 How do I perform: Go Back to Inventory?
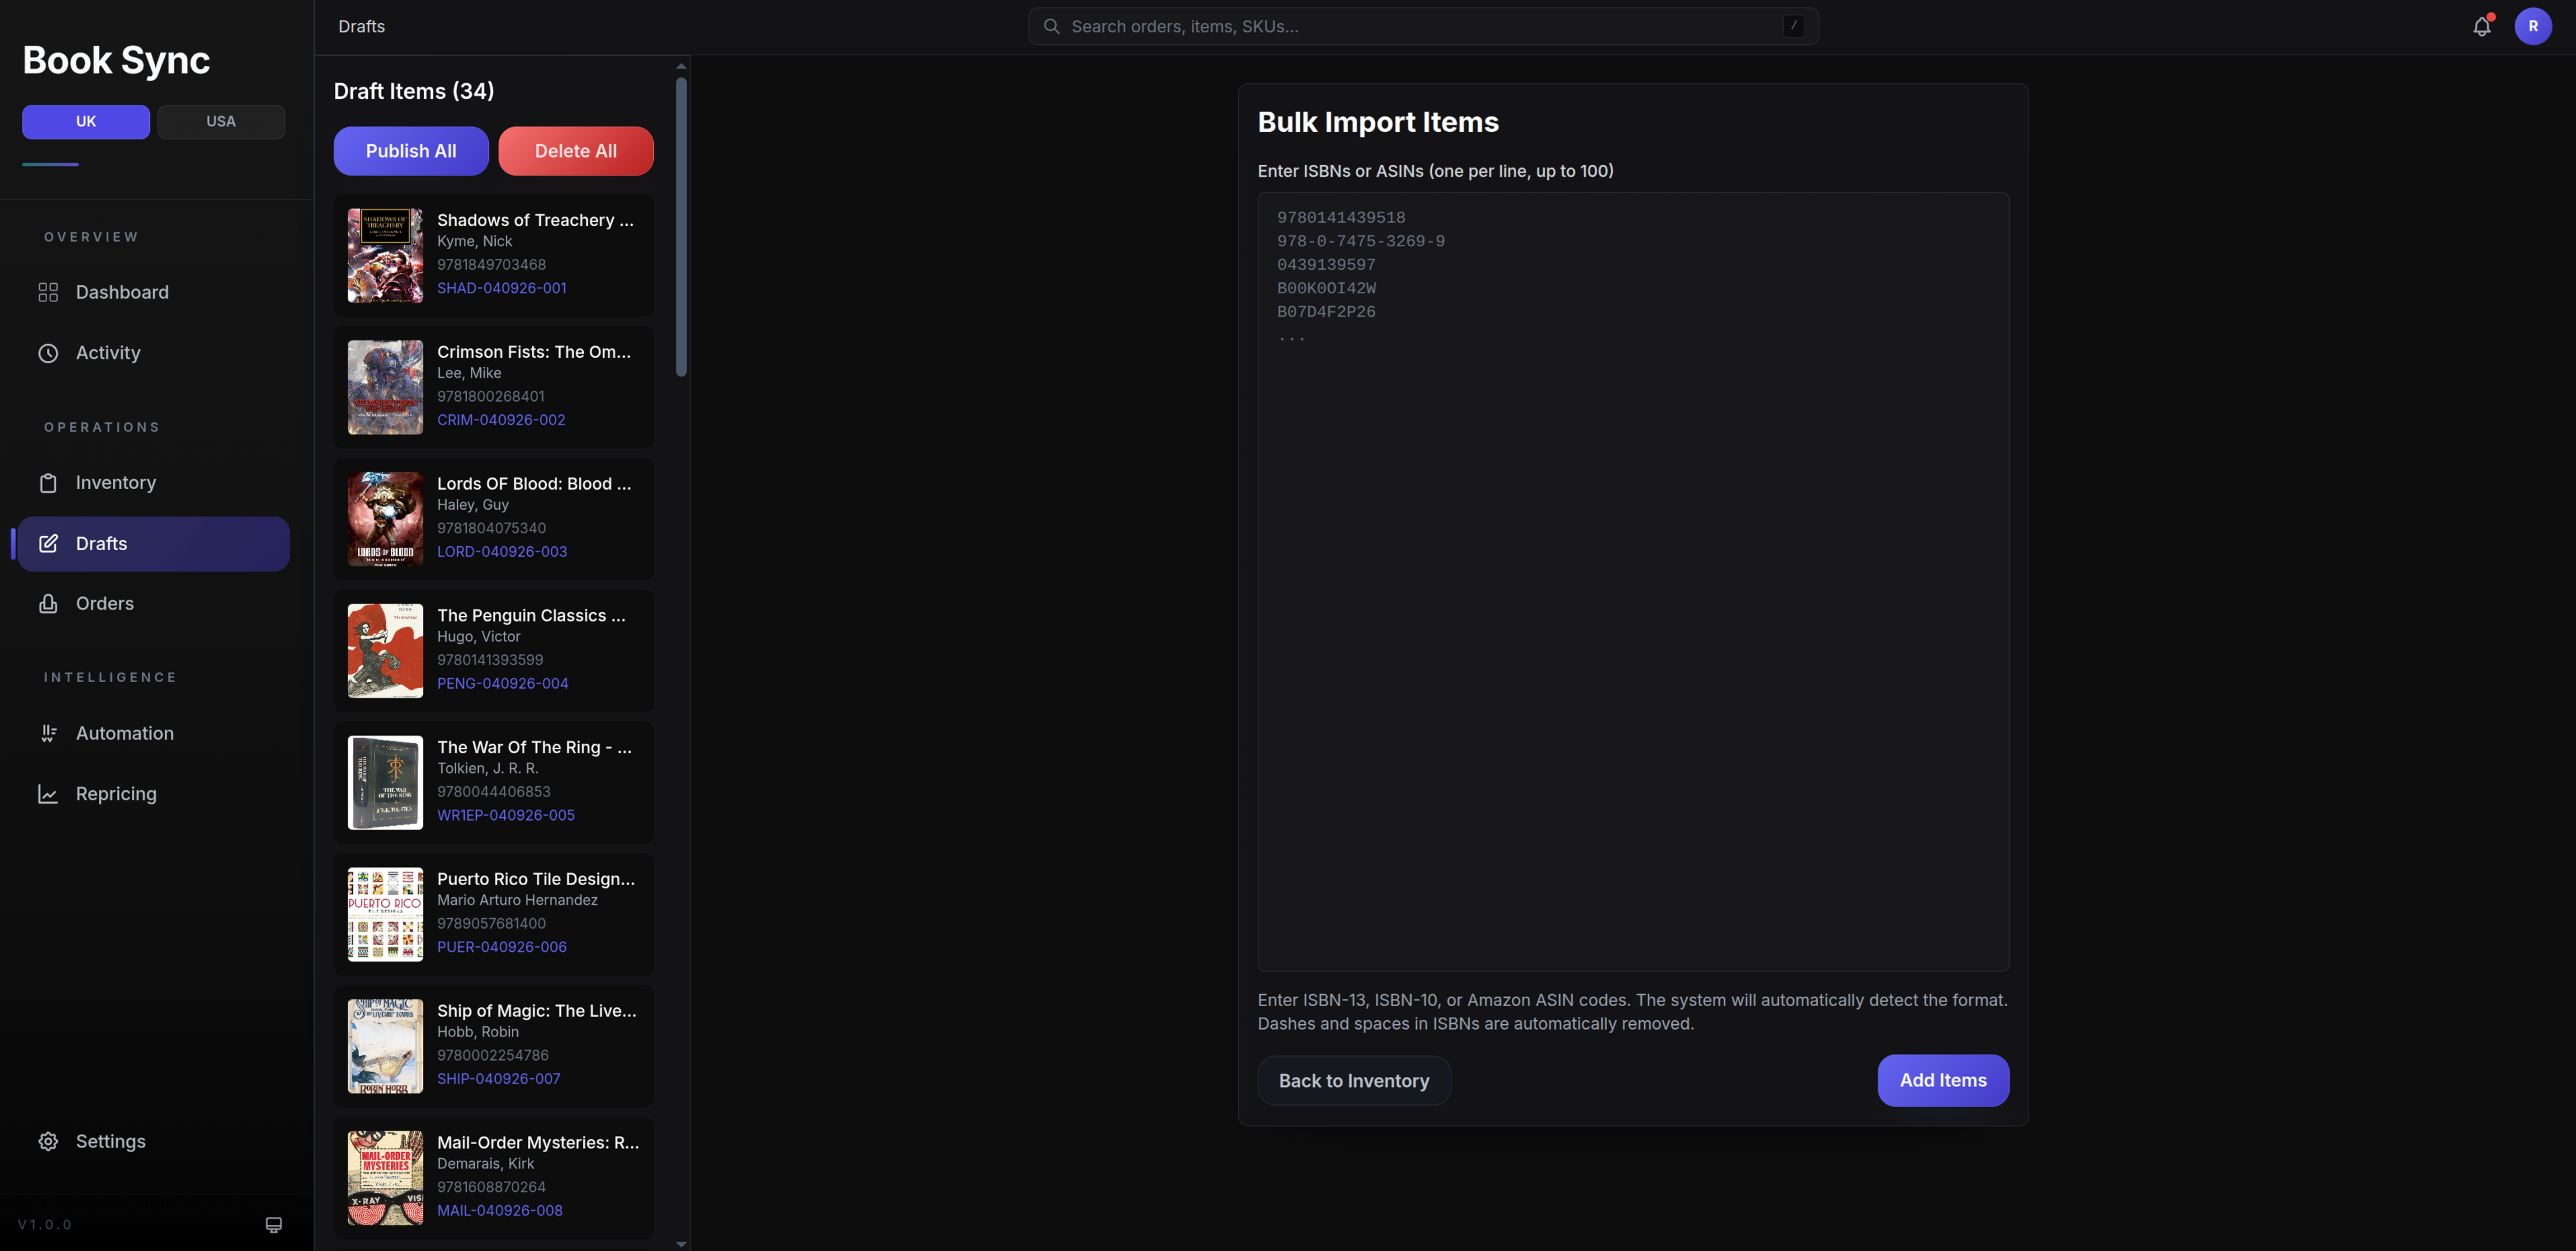pos(1353,1080)
